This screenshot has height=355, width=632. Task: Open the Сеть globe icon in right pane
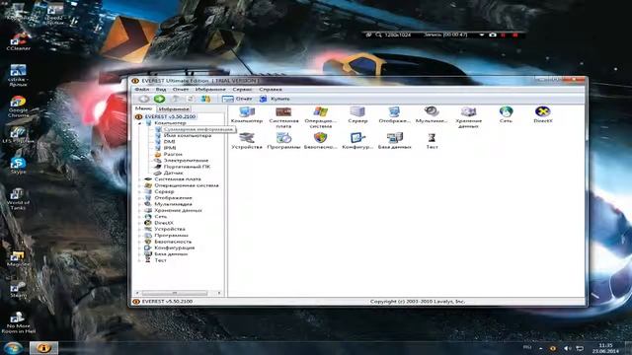(x=506, y=114)
